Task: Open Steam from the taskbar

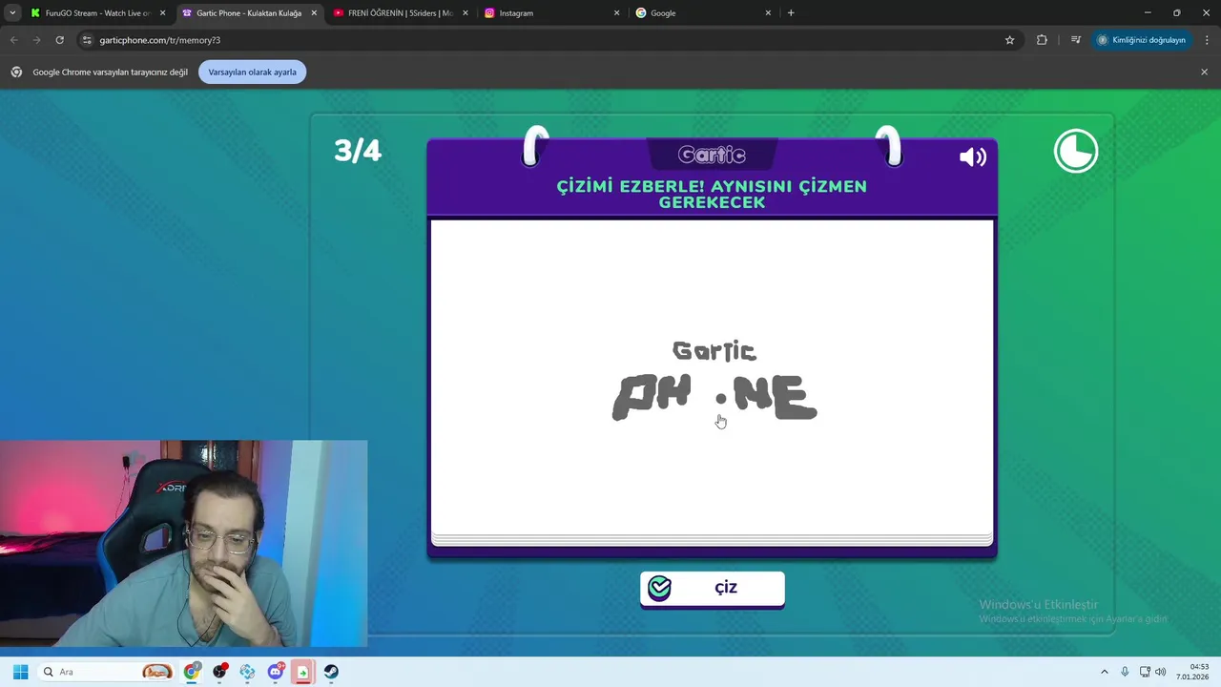Action: [x=331, y=672]
